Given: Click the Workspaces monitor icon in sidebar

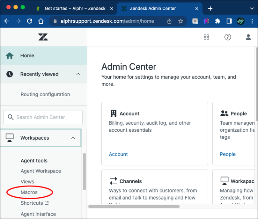Looking at the screenshot, I should pyautogui.click(x=10, y=138).
